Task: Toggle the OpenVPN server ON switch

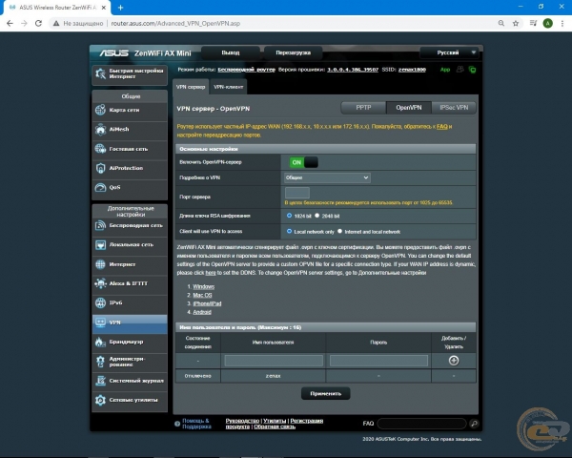Action: click(303, 162)
